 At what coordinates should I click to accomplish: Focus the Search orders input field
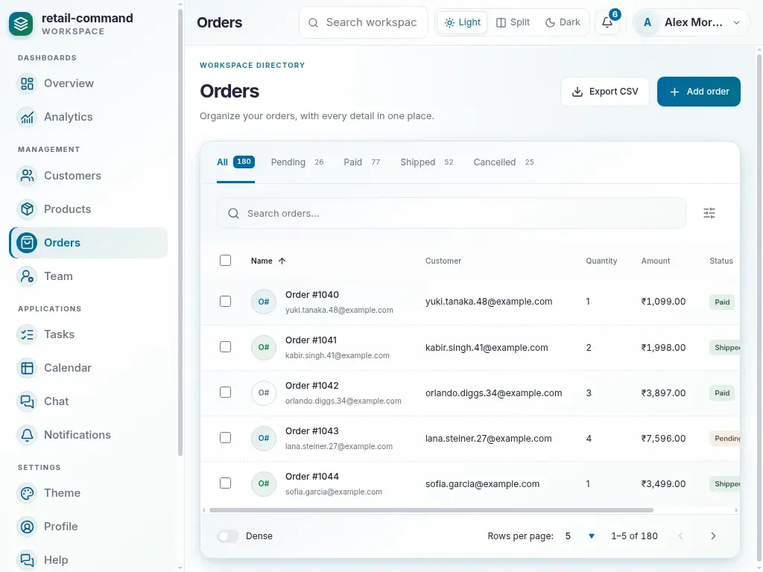pos(452,214)
